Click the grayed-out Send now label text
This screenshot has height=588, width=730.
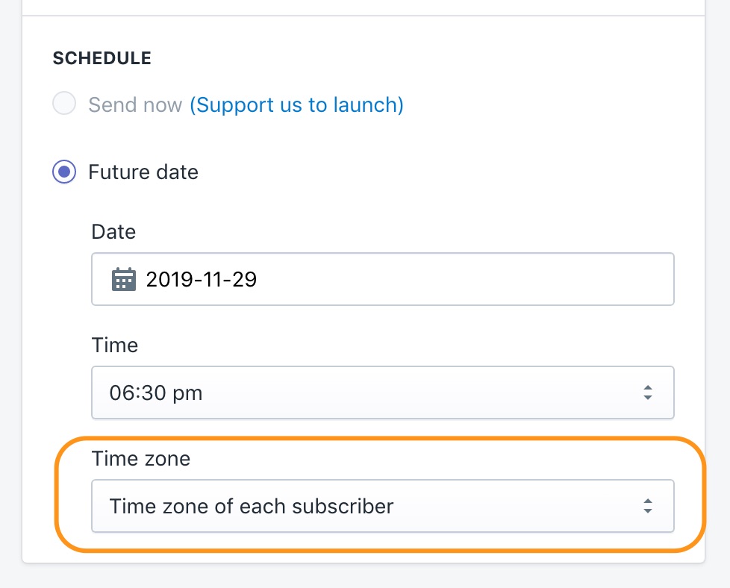click(135, 104)
